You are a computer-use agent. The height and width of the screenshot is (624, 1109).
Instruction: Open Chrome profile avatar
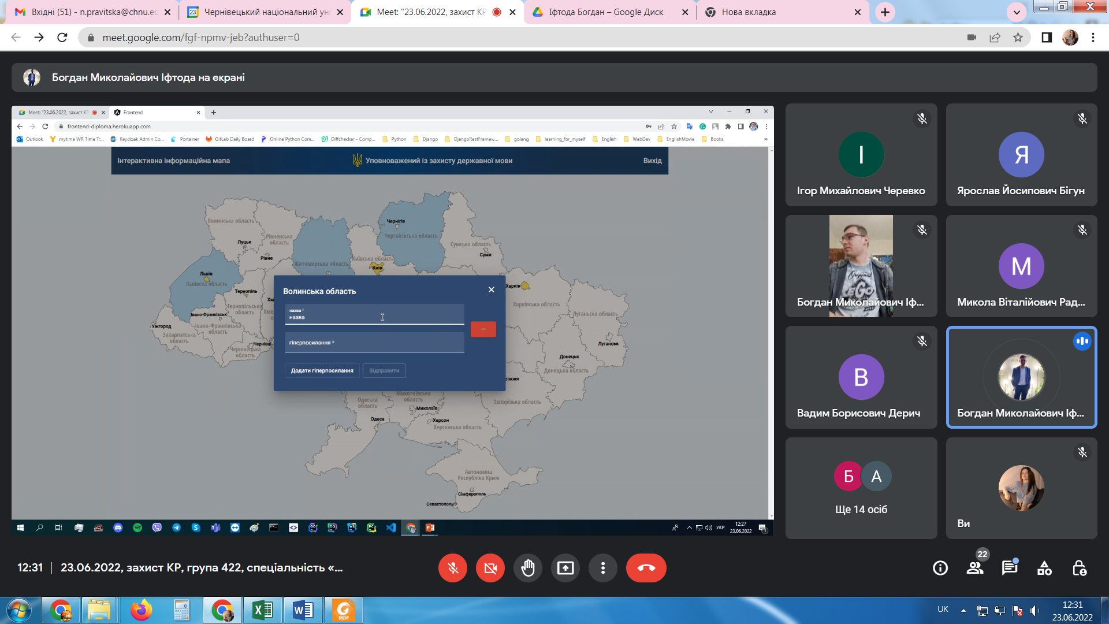pos(1070,38)
